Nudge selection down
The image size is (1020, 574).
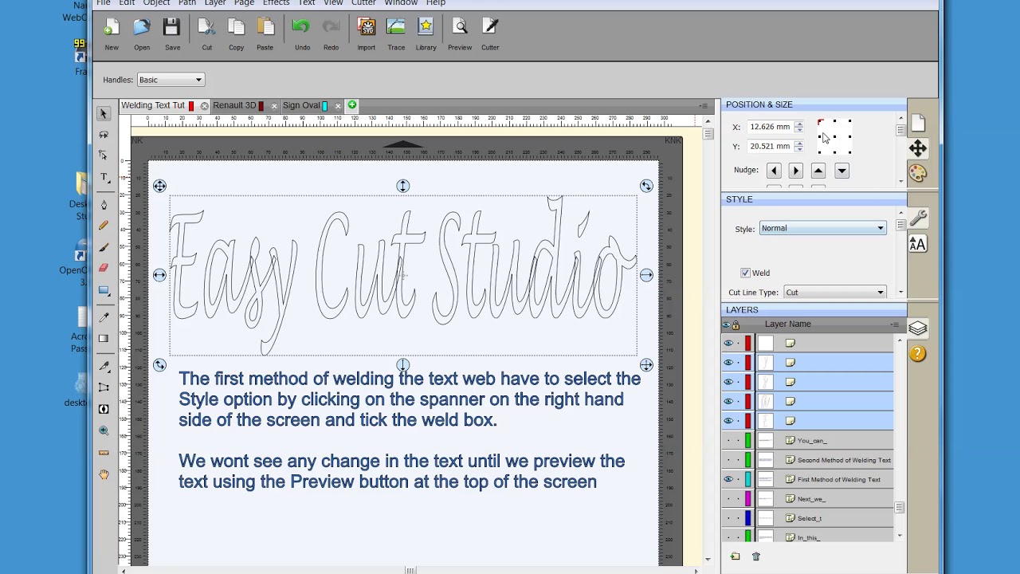point(841,171)
